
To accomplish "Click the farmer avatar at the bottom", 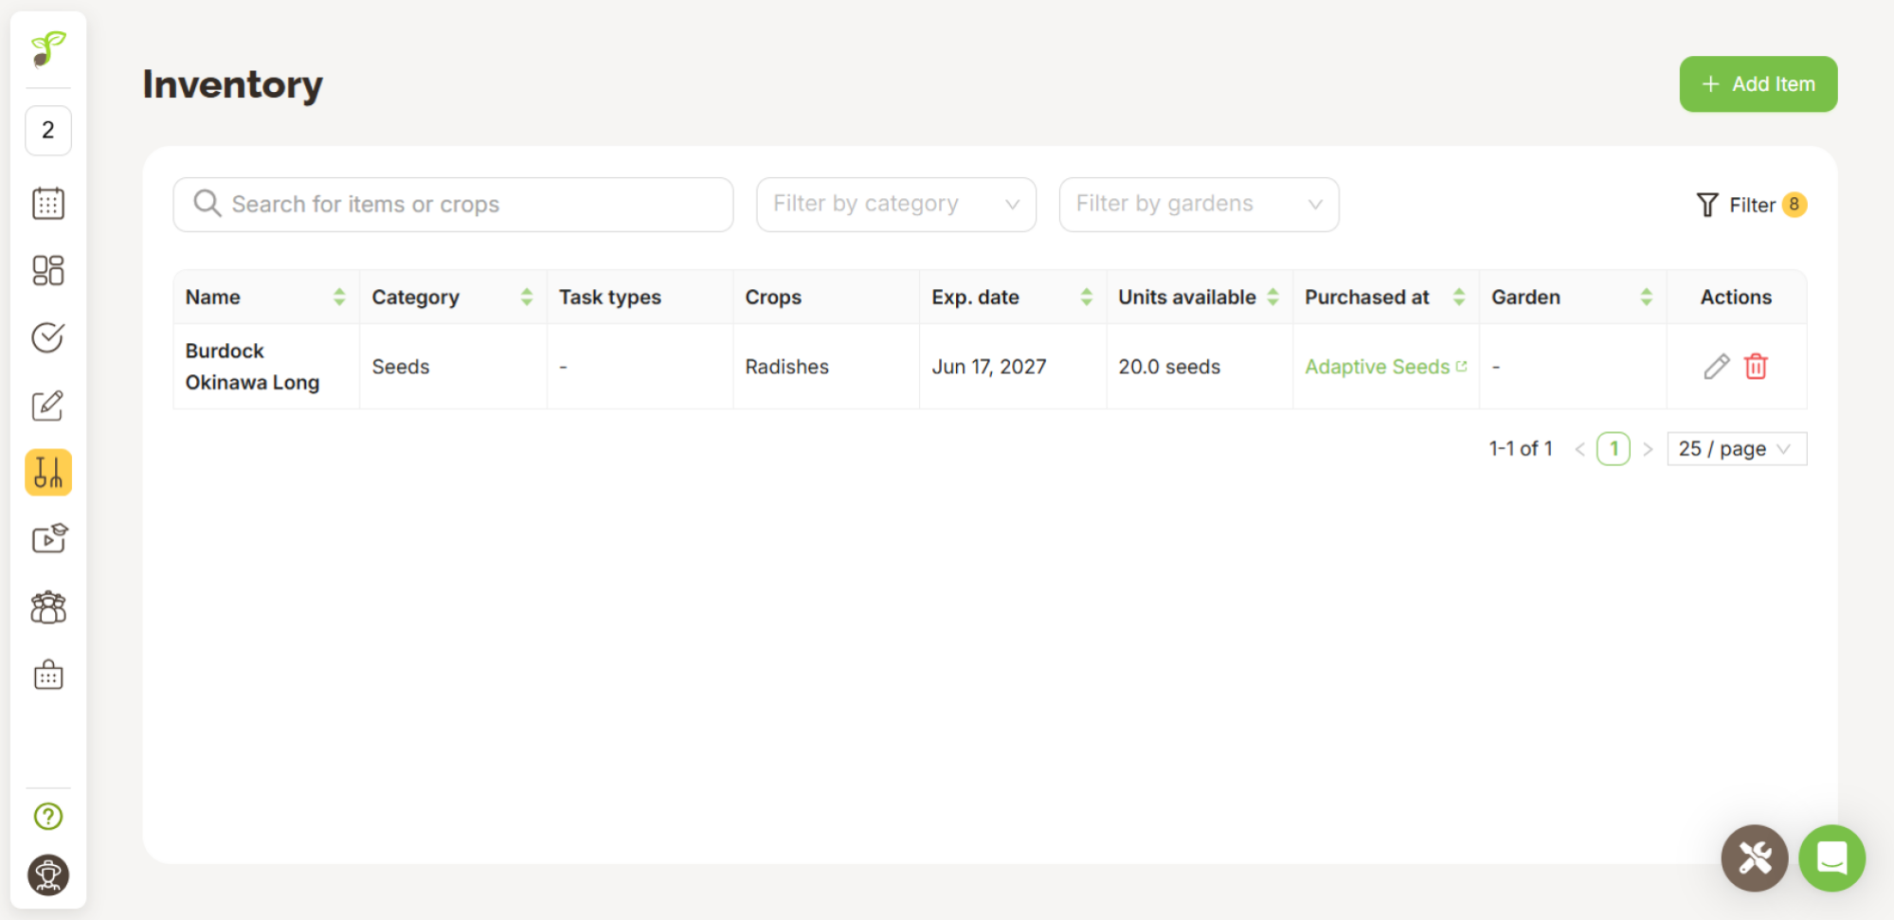I will 47,875.
